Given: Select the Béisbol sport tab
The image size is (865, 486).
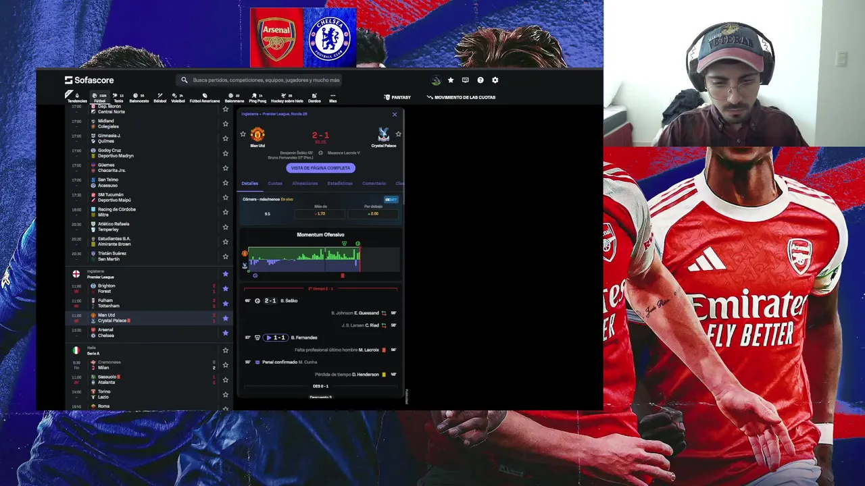Looking at the screenshot, I should [160, 98].
